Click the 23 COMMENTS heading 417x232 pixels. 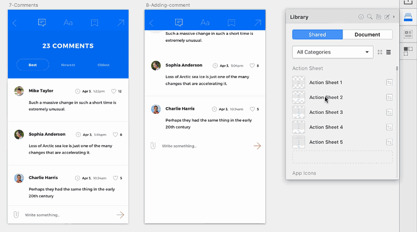click(68, 46)
